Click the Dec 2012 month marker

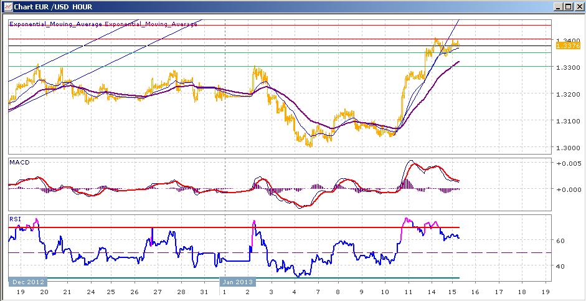point(28,282)
